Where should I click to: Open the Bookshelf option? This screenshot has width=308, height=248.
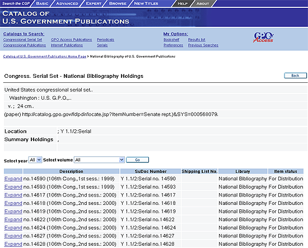point(171,40)
